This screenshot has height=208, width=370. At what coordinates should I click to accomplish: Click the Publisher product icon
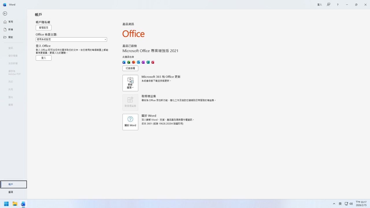click(148, 62)
